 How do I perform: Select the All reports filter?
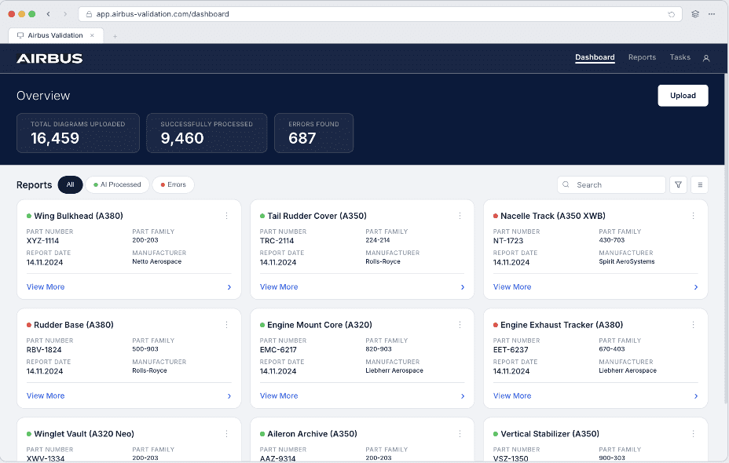[x=70, y=185]
